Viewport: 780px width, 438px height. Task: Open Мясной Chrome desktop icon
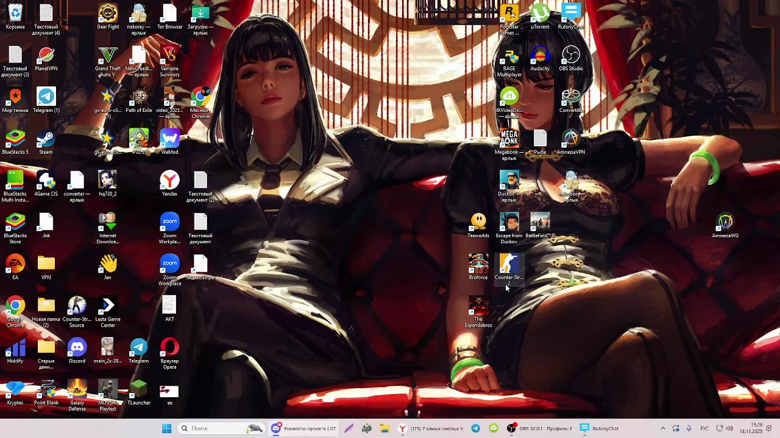(200, 103)
